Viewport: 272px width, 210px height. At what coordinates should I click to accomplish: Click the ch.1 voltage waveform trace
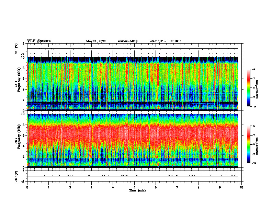(x=133, y=49)
